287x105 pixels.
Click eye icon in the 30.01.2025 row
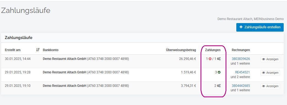[x=264, y=59]
